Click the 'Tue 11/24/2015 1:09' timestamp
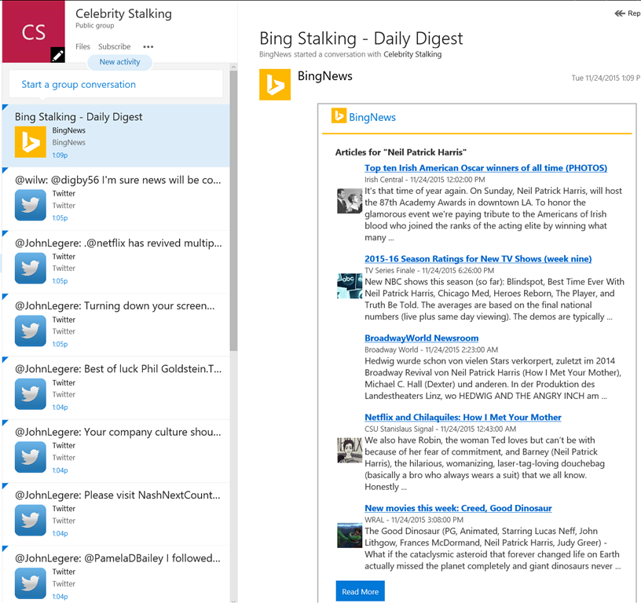641x603 pixels. tap(606, 78)
